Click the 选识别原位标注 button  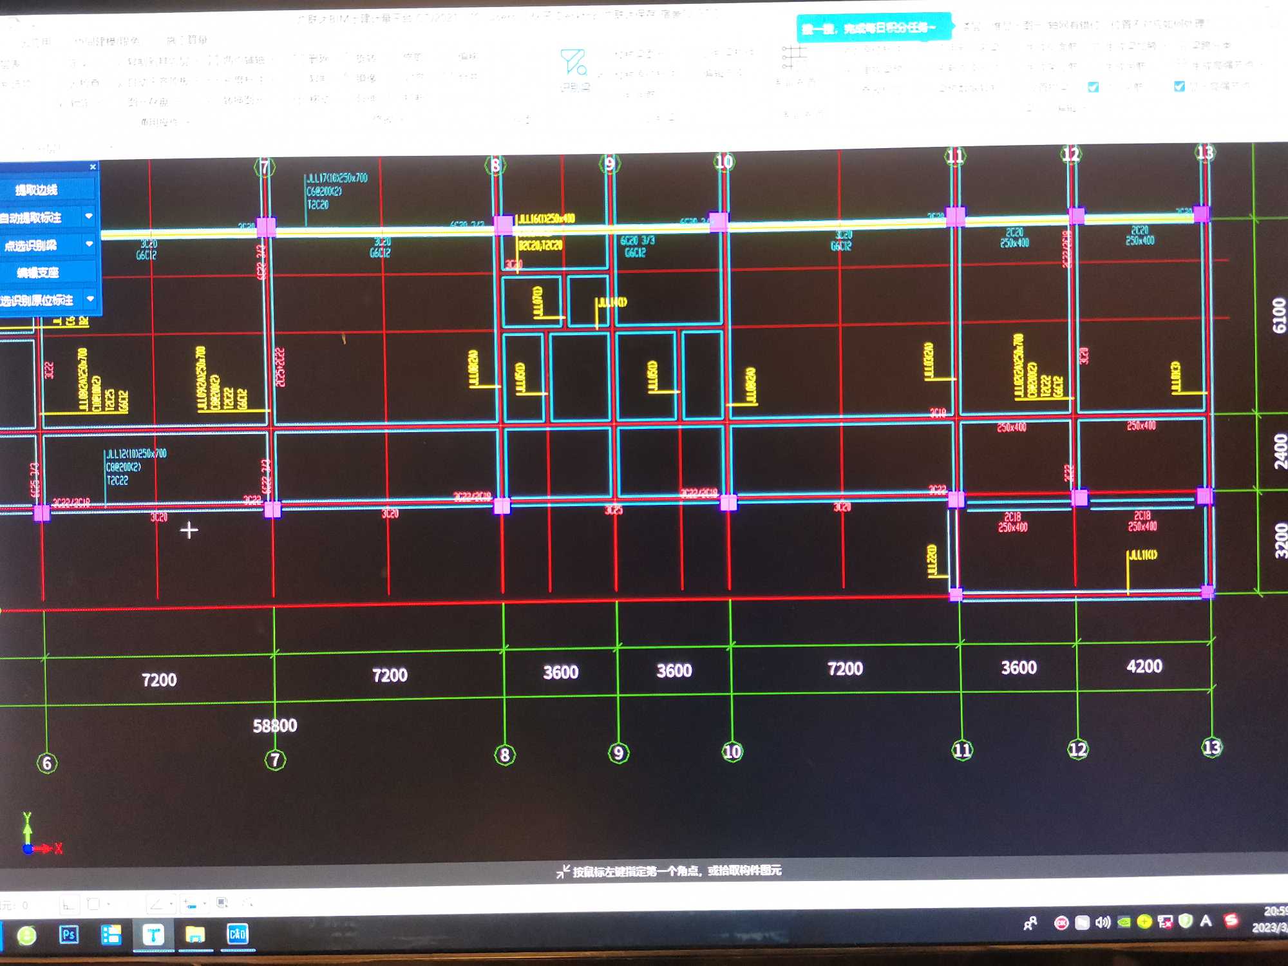pos(40,301)
